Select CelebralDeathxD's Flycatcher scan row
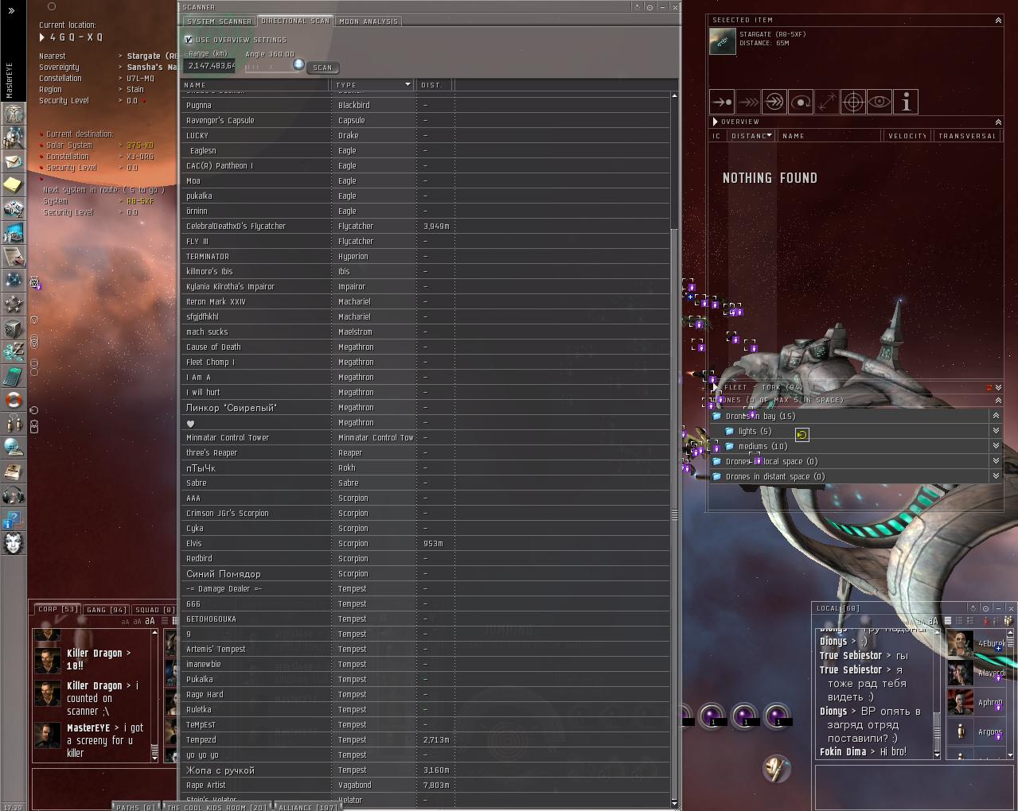Viewport: 1018px width, 811px height. point(426,226)
